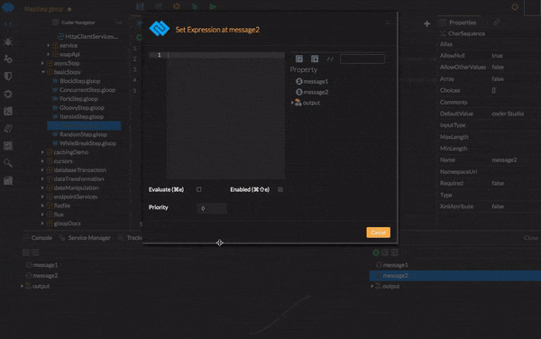This screenshot has width=541, height=339.
Task: Click the Coder Navigator more options dots
Action: pyautogui.click(x=119, y=23)
